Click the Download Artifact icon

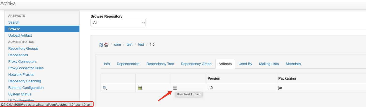coord(175,88)
